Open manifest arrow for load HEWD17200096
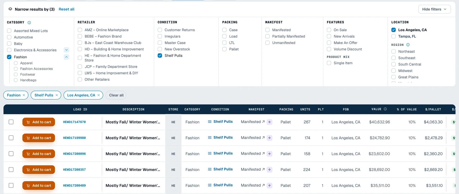 263,154
